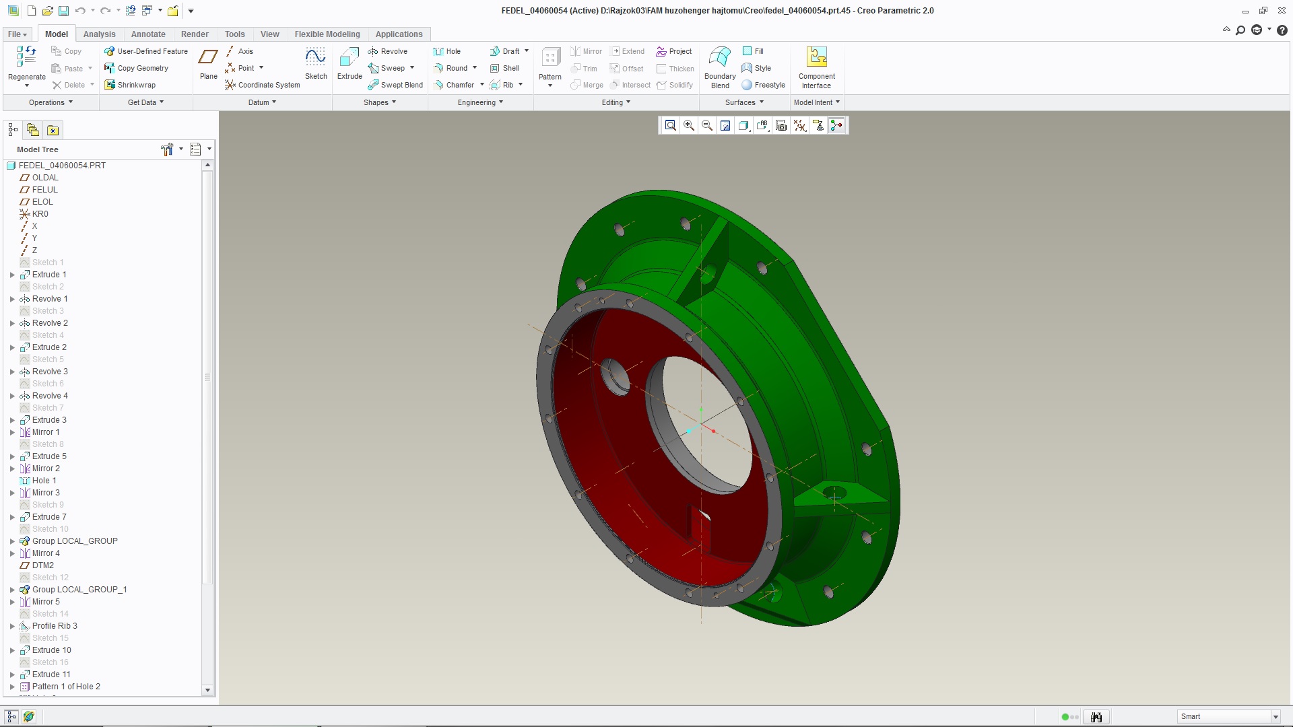Expand the Group LOCAL_GROUP node
This screenshot has width=1293, height=727.
pos(12,541)
